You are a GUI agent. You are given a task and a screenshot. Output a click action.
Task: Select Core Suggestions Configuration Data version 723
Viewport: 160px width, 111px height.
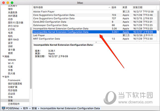pos(94,15)
